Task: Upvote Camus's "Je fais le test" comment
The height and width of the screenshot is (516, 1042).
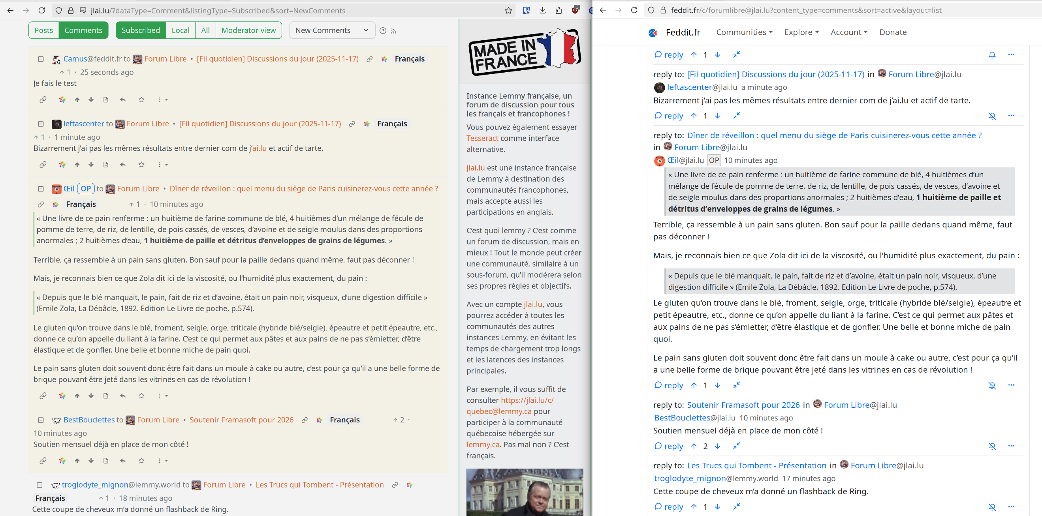Action: (77, 99)
